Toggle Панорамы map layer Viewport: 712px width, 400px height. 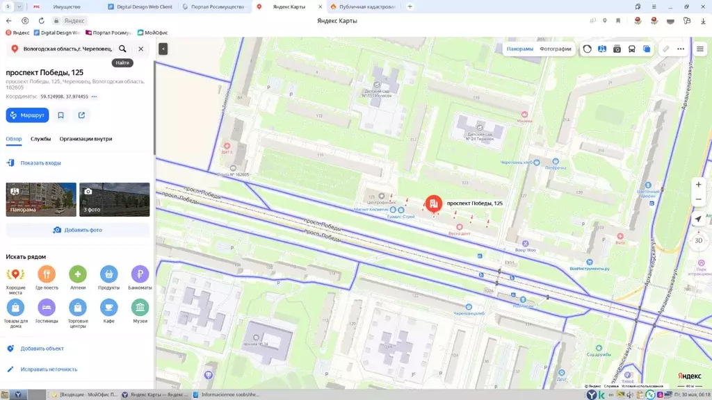pos(520,49)
